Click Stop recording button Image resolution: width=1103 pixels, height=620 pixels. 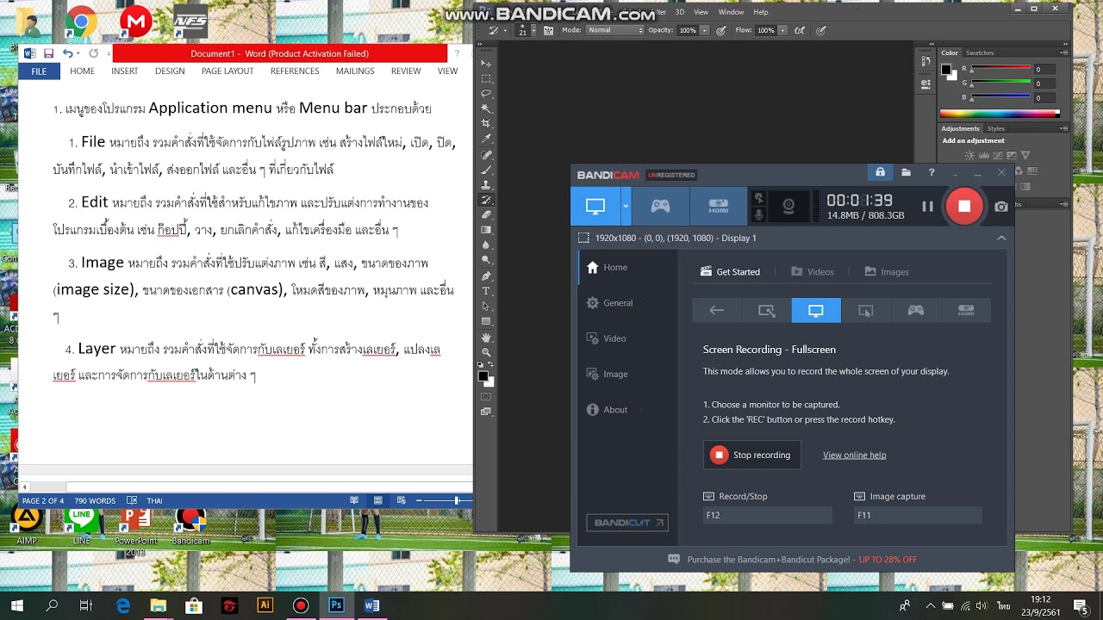tap(751, 455)
